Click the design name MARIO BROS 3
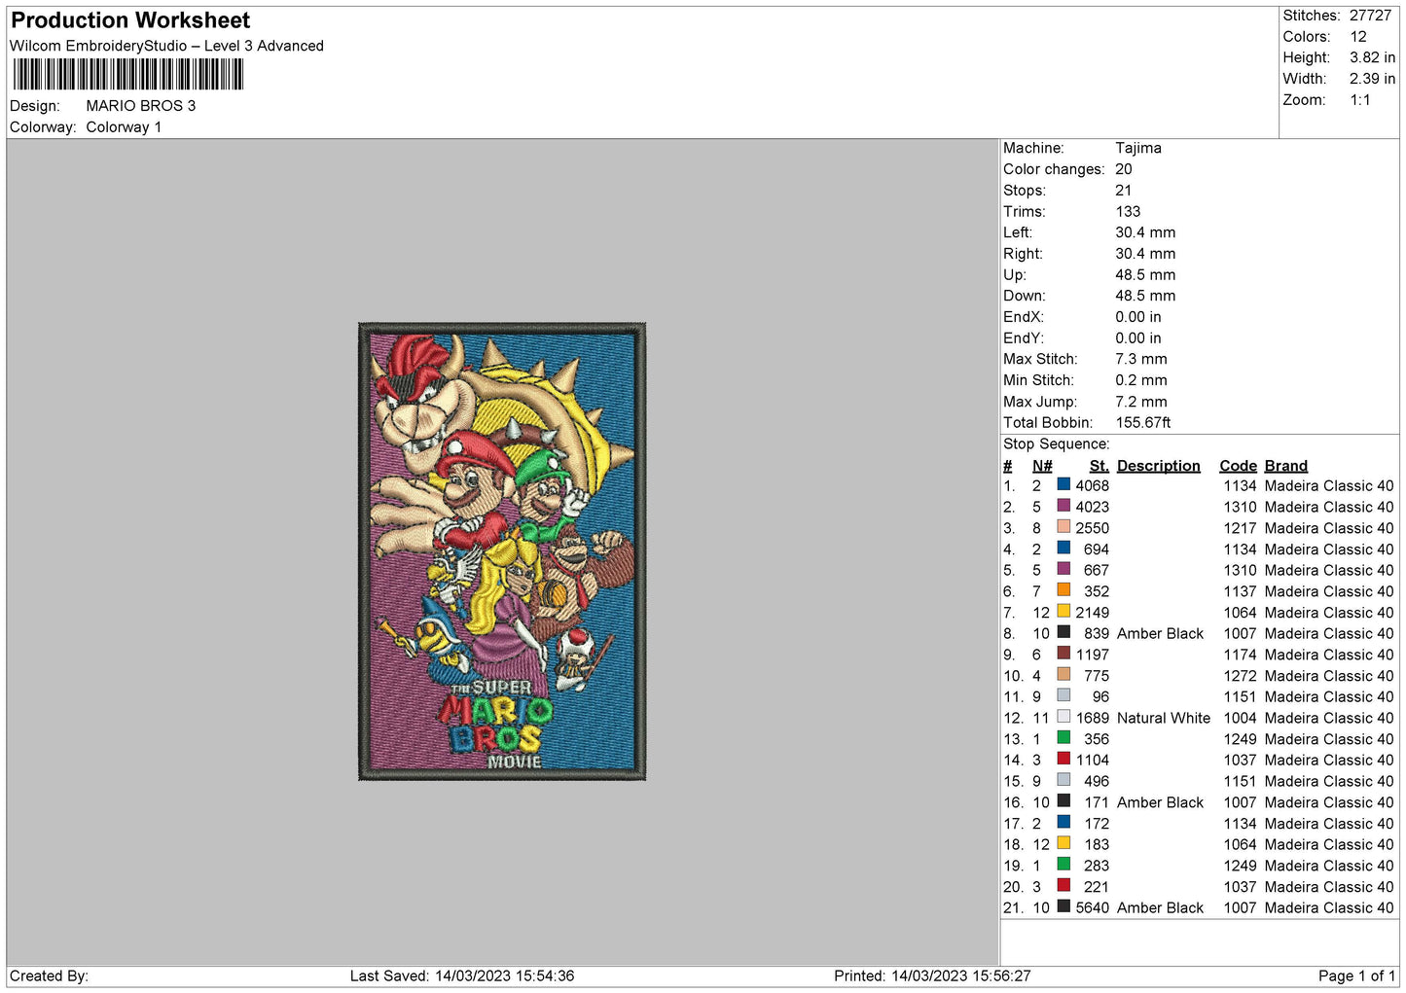This screenshot has width=1406, height=993. [x=141, y=106]
